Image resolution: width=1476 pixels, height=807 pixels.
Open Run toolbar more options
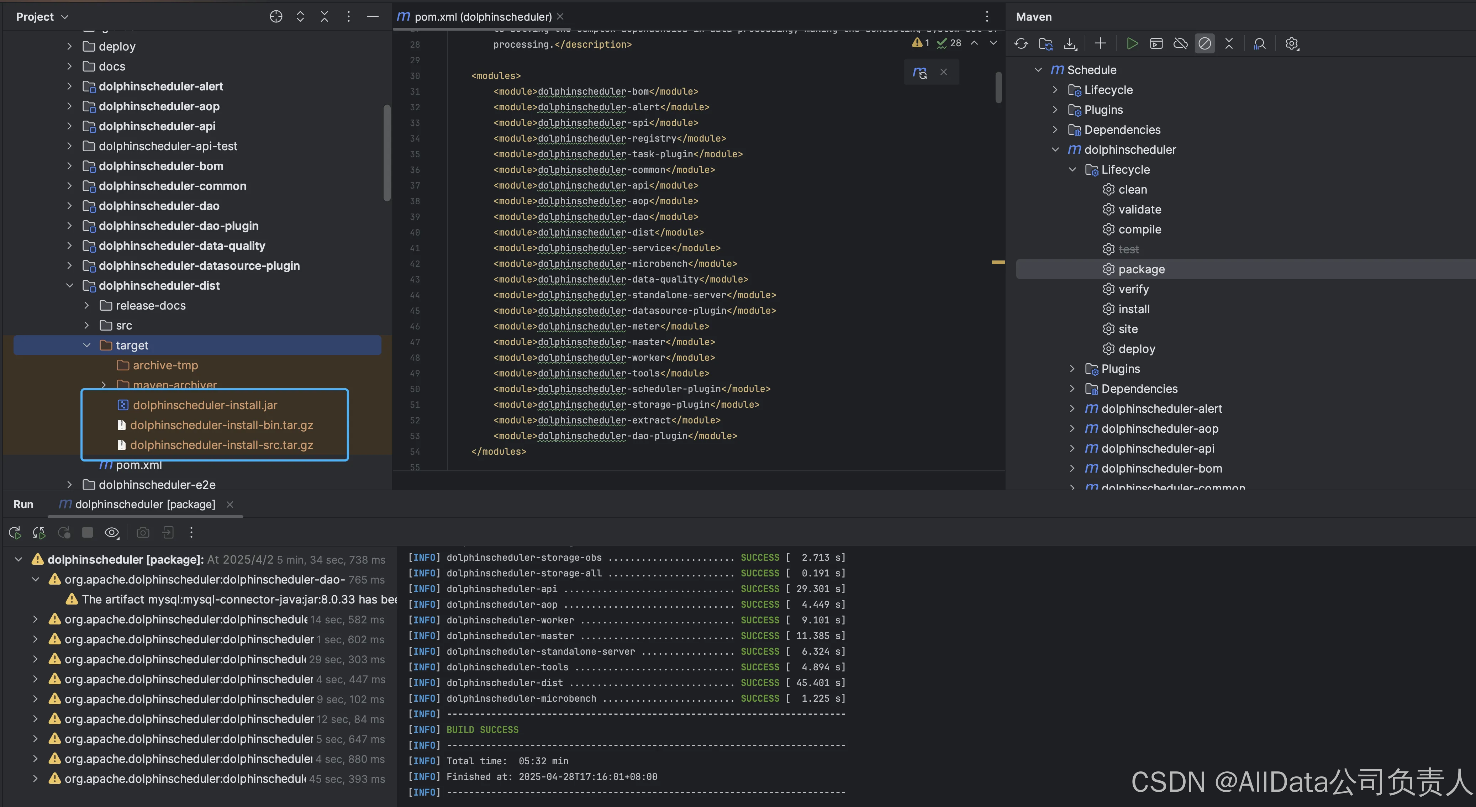(191, 532)
